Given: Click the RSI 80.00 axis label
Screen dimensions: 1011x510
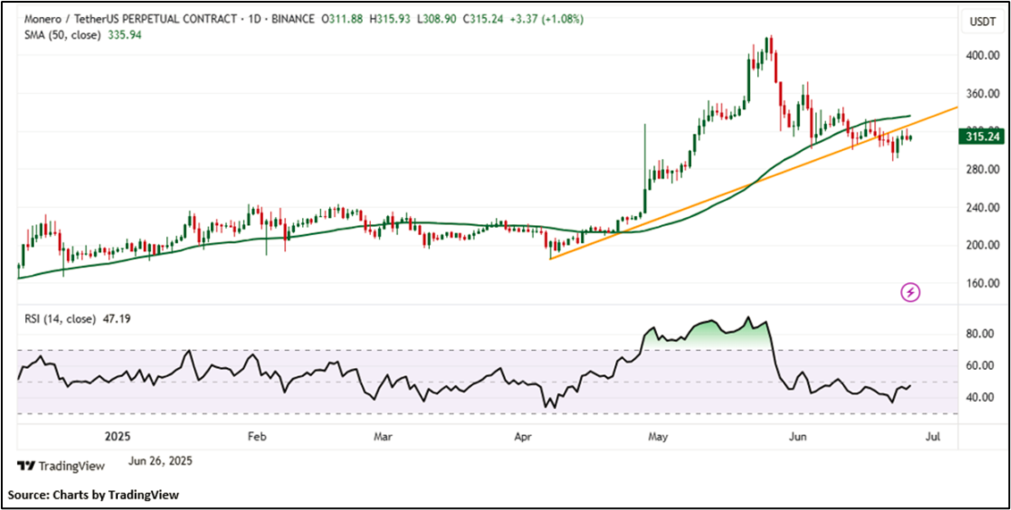Looking at the screenshot, I should click(x=980, y=334).
